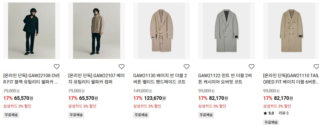
Task: Add GAW22108 black shell parka to wishlist
Action: tap(57, 66)
